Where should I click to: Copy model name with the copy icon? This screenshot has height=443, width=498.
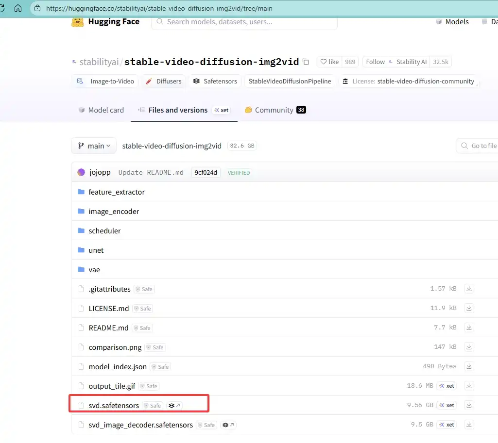click(306, 62)
